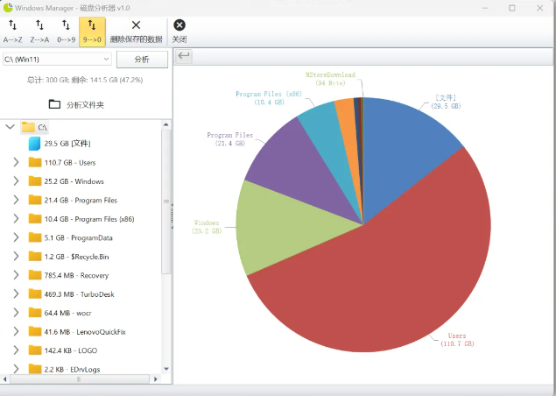Click the LOGO folder icon
The image size is (556, 396).
click(x=35, y=350)
